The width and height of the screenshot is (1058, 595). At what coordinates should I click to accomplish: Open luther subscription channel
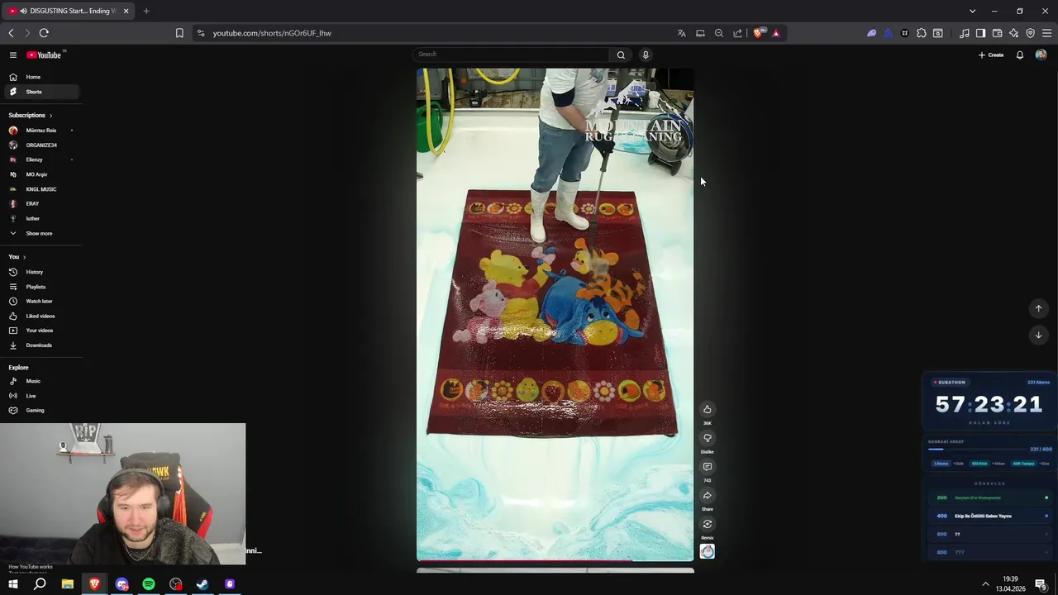coord(40,218)
